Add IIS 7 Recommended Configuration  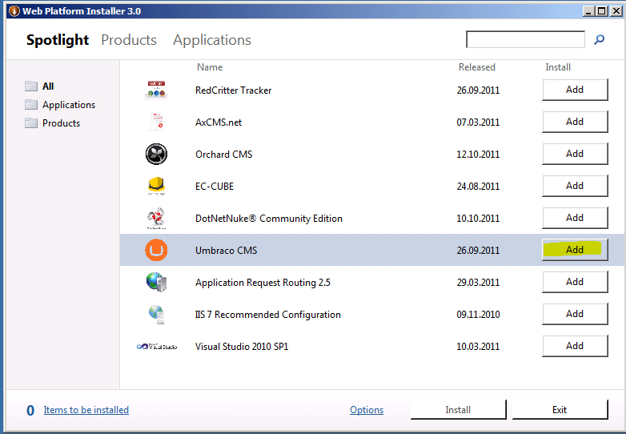(575, 314)
